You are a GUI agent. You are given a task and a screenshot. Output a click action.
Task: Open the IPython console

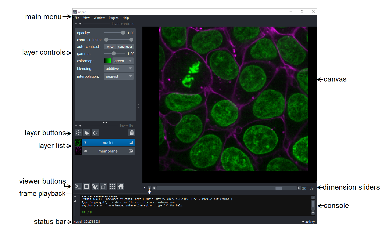78,186
